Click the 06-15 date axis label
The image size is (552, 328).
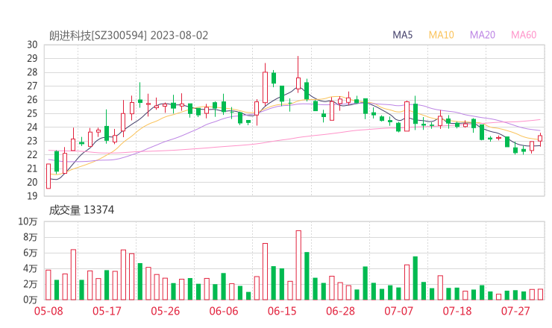[x=282, y=311]
